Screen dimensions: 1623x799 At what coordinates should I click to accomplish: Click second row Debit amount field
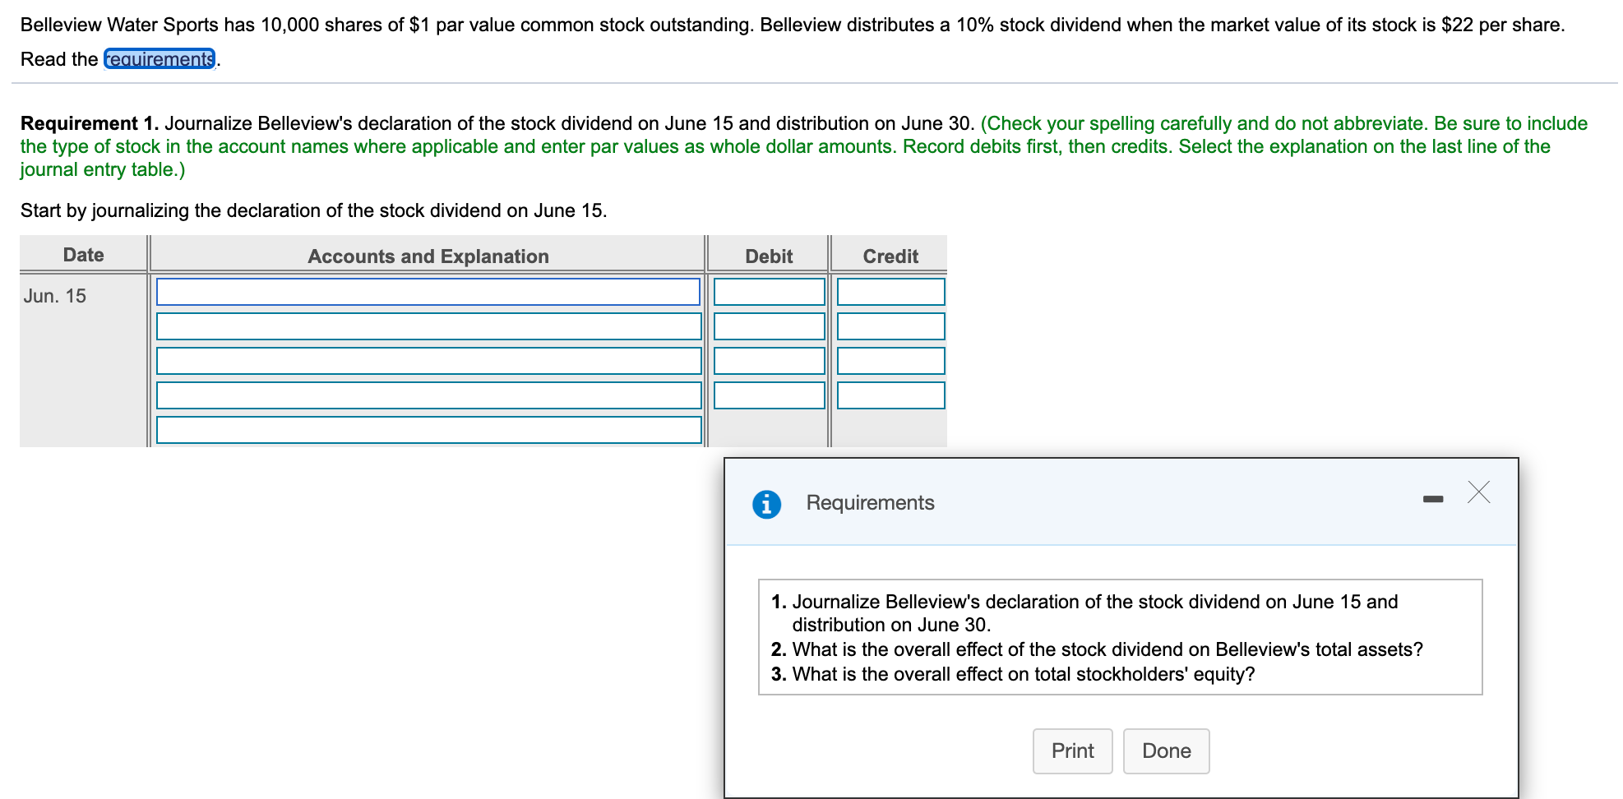769,326
